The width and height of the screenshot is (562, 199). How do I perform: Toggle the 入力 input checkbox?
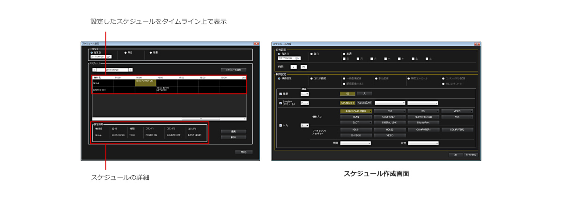281,125
